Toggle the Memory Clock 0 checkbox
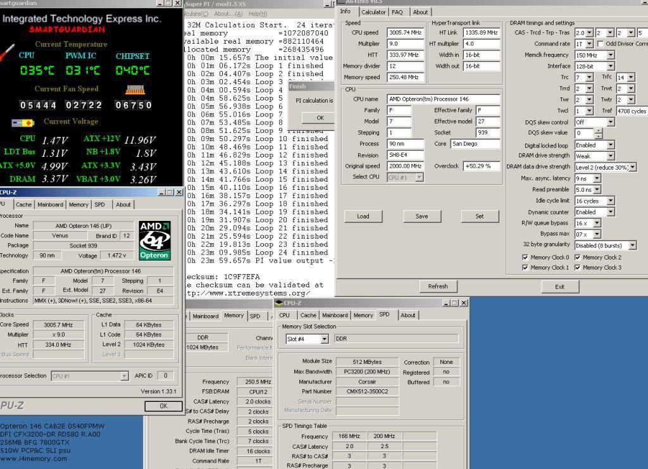Screen dimensions: 648x469 [x=525, y=257]
